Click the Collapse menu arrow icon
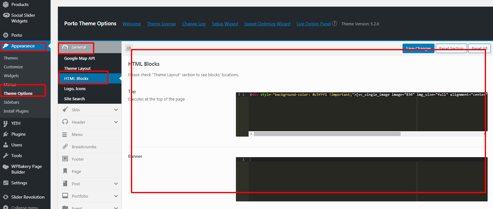 [6, 207]
